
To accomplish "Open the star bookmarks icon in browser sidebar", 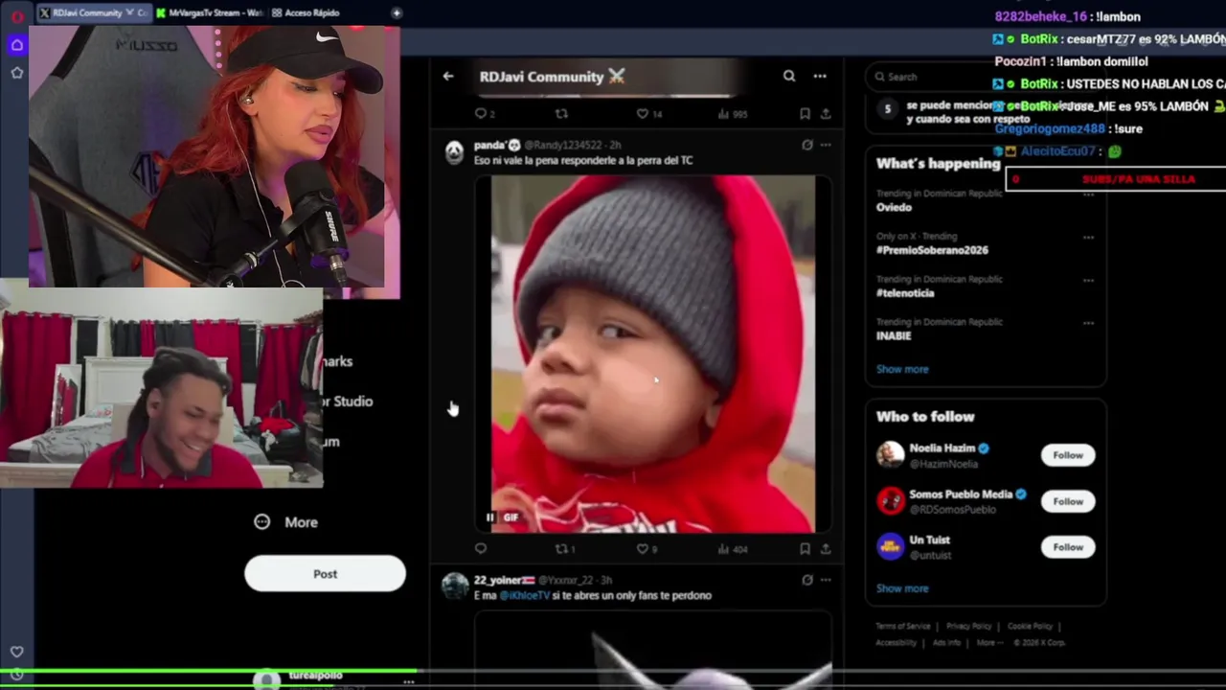I will [16, 73].
